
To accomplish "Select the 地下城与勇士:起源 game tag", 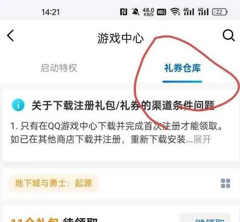I will (54, 183).
